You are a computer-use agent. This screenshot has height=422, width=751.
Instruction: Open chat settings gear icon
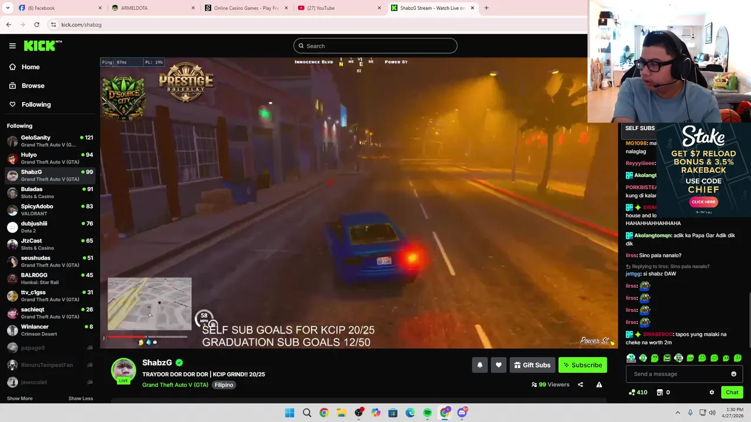click(712, 393)
